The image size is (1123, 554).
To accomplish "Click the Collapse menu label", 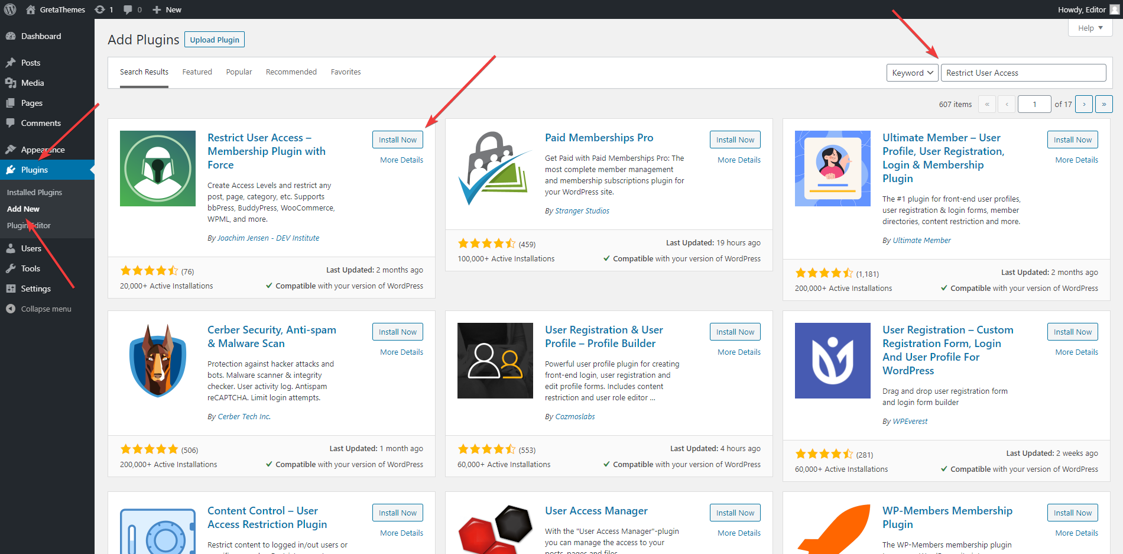I will click(46, 309).
